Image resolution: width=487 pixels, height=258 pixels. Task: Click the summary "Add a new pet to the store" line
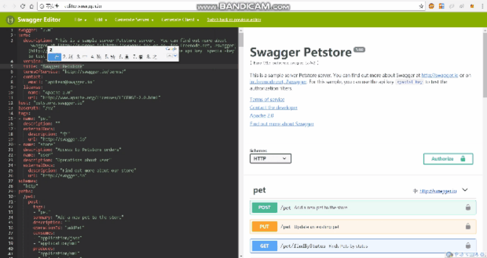pos(78,218)
